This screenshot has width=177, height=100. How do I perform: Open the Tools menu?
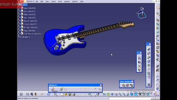pos(60,1)
